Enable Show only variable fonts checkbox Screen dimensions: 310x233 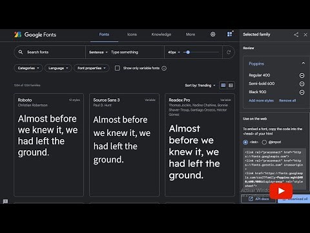117,68
